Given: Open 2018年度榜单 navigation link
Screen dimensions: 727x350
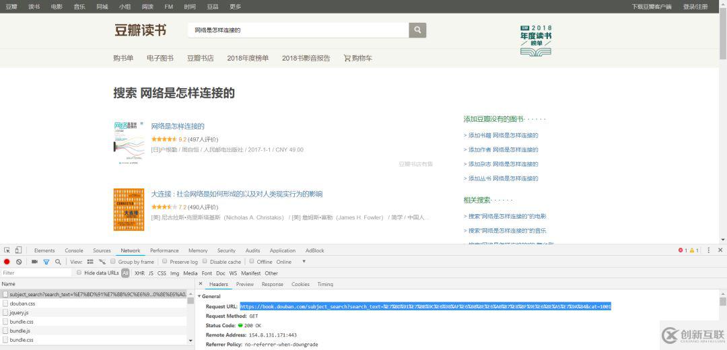Looking at the screenshot, I should pyautogui.click(x=248, y=59).
